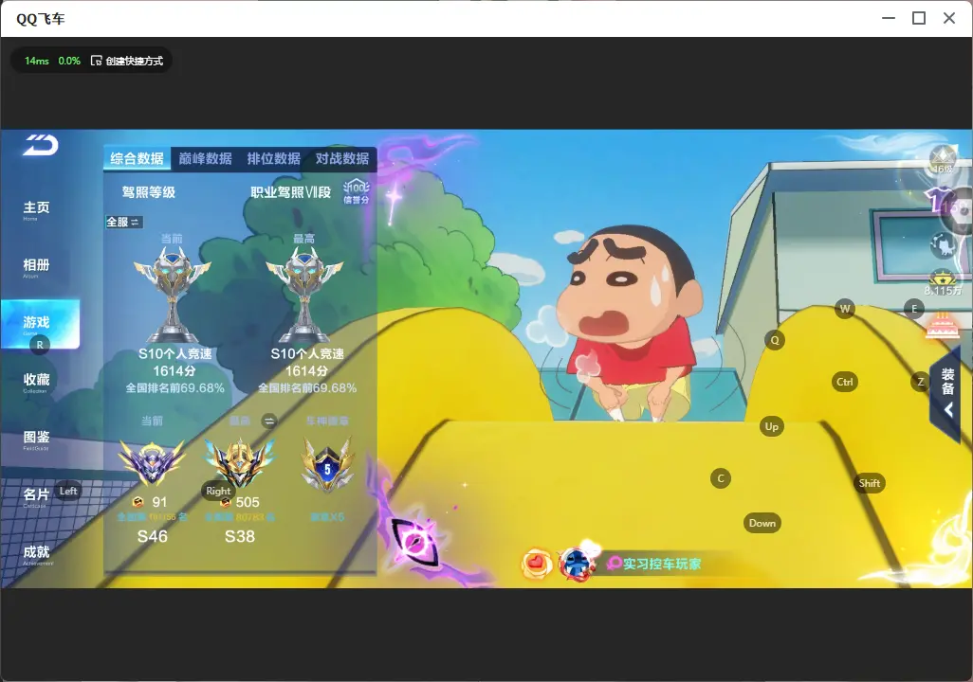
Task: Open the 成就 achievement section
Action: 36,554
